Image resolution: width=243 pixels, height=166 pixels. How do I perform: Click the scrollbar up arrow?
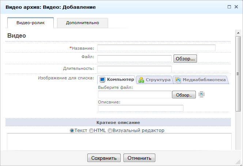point(238,33)
